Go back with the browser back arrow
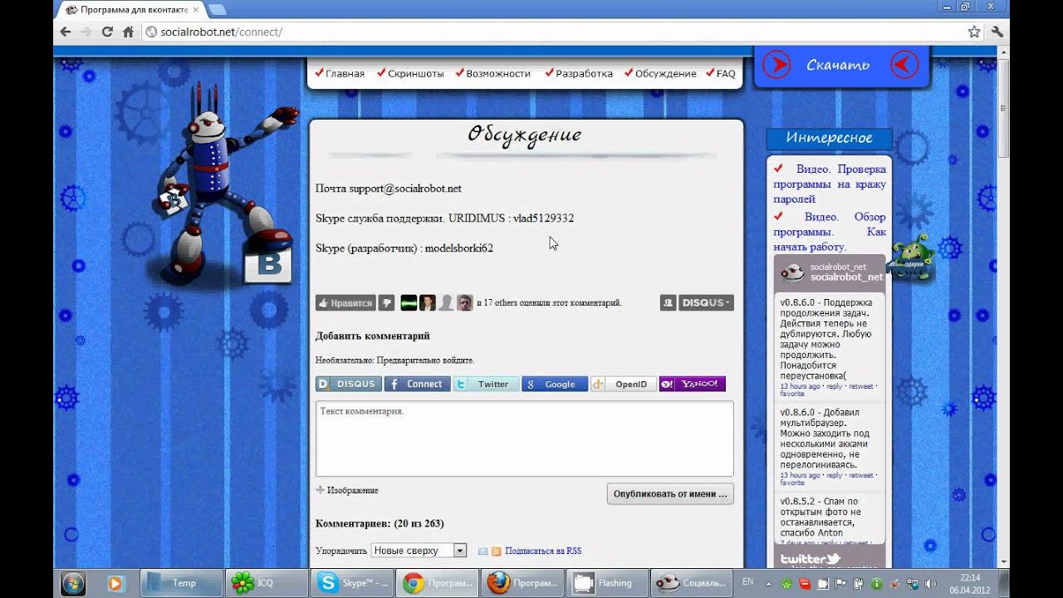Image resolution: width=1063 pixels, height=598 pixels. point(66,32)
